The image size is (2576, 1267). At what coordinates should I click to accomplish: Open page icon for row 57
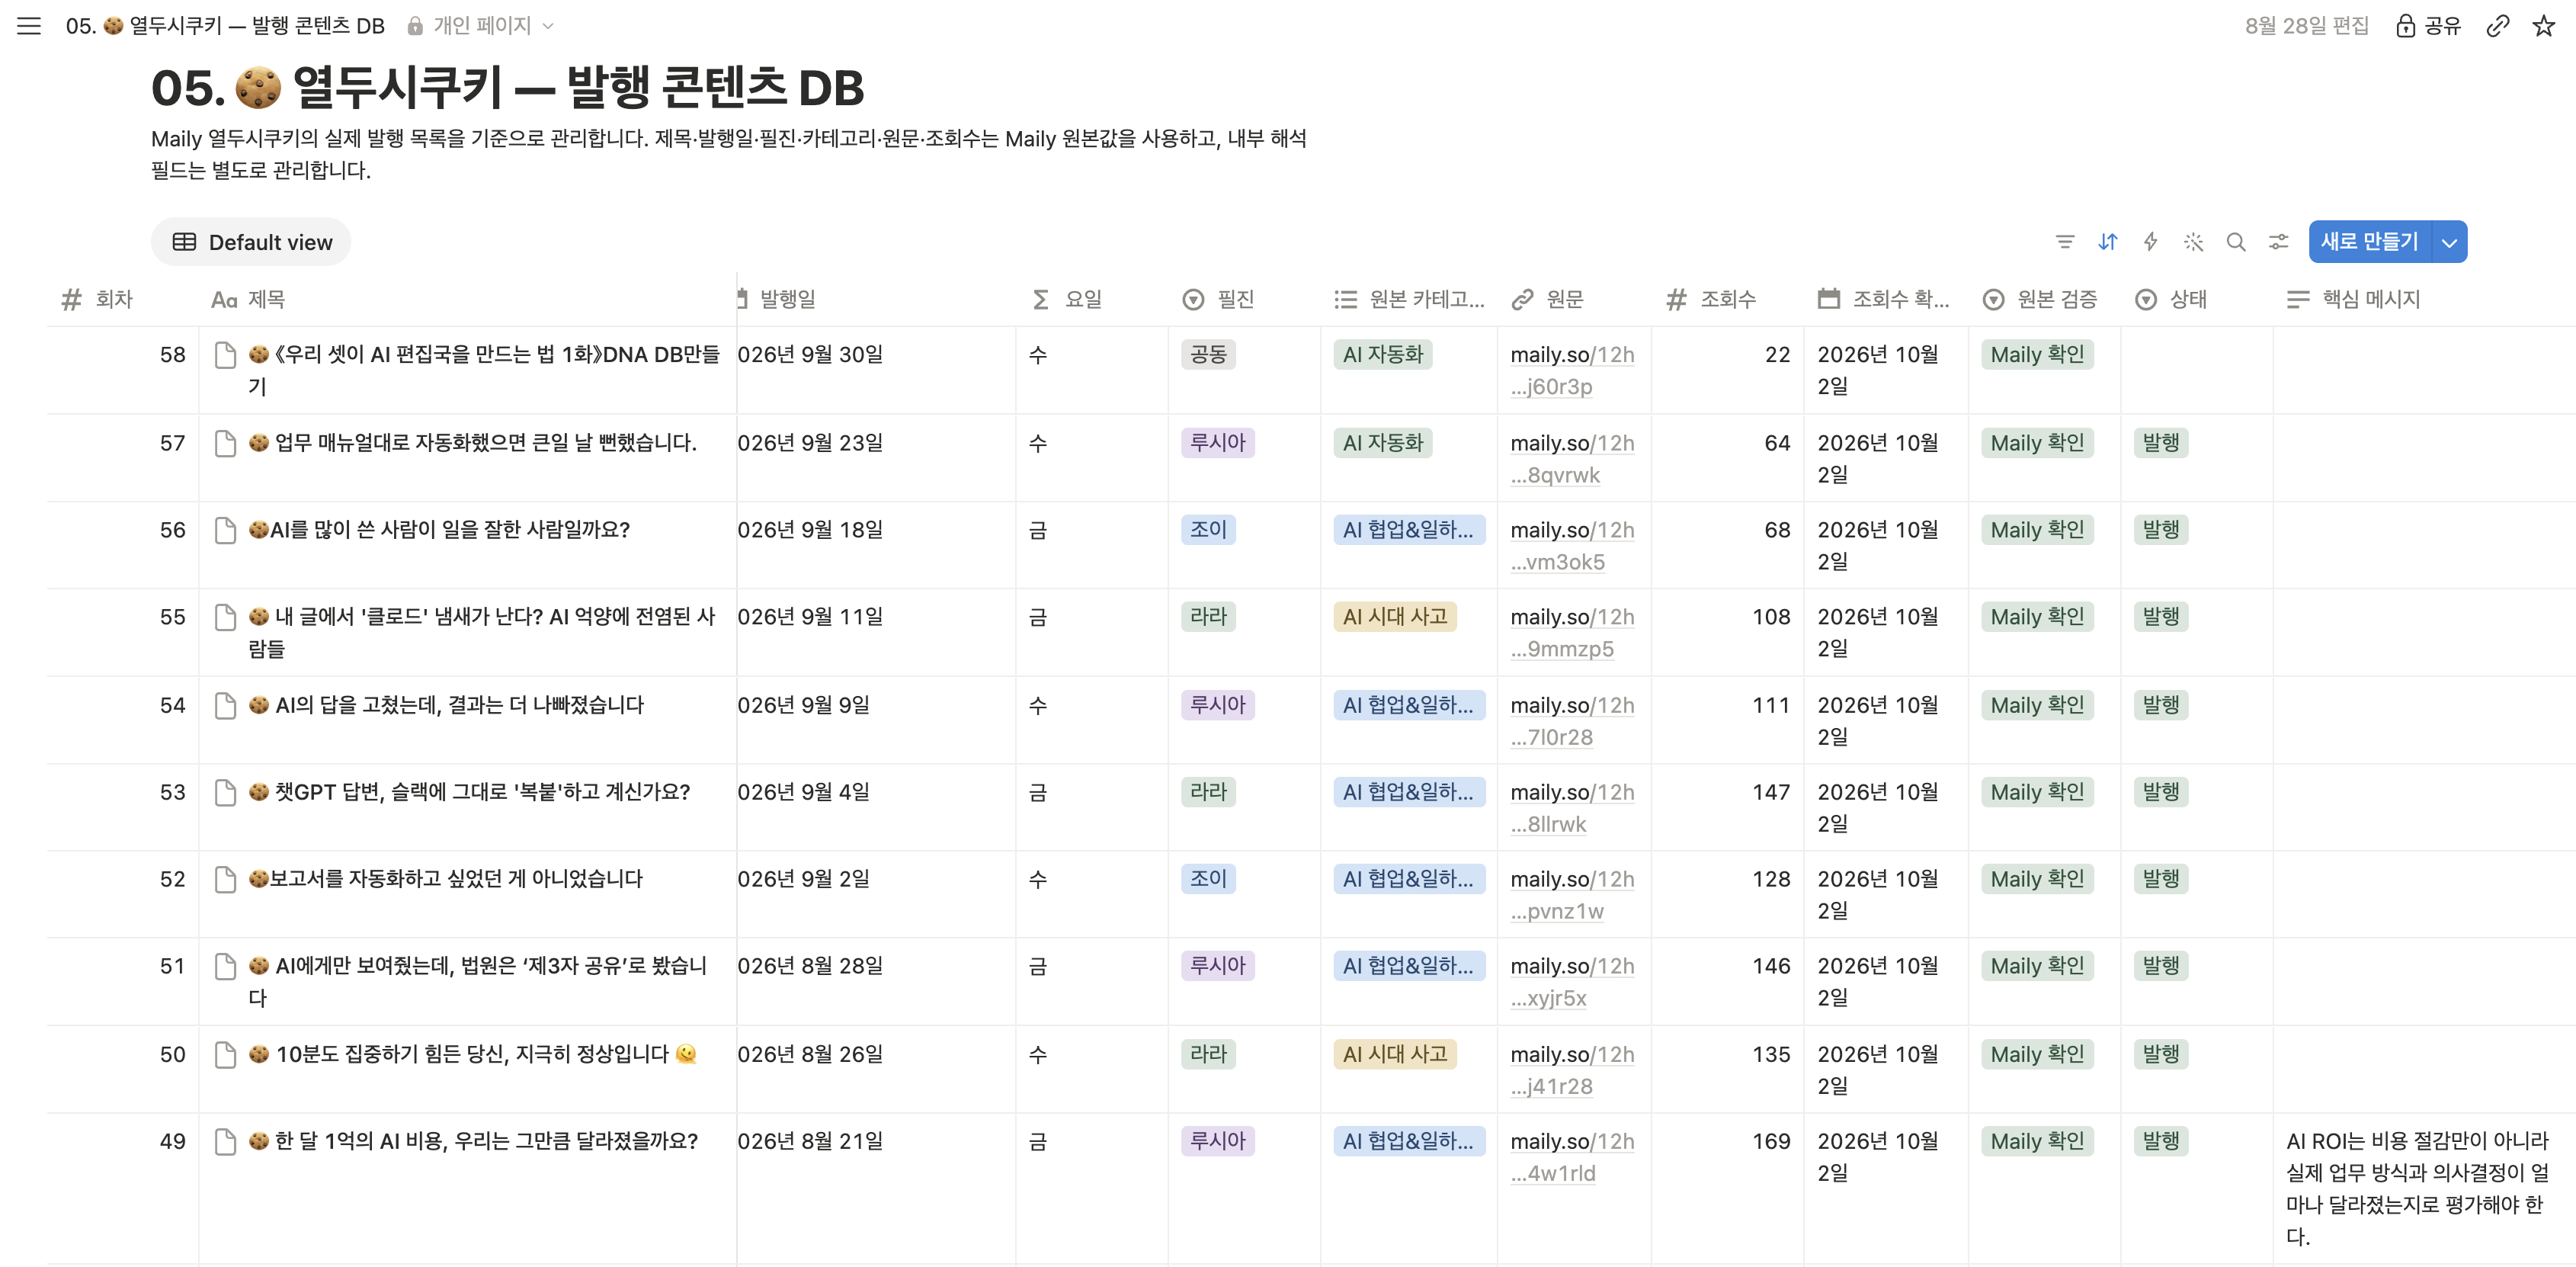226,443
